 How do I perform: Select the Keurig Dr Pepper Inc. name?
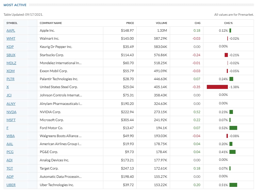(x=56, y=47)
